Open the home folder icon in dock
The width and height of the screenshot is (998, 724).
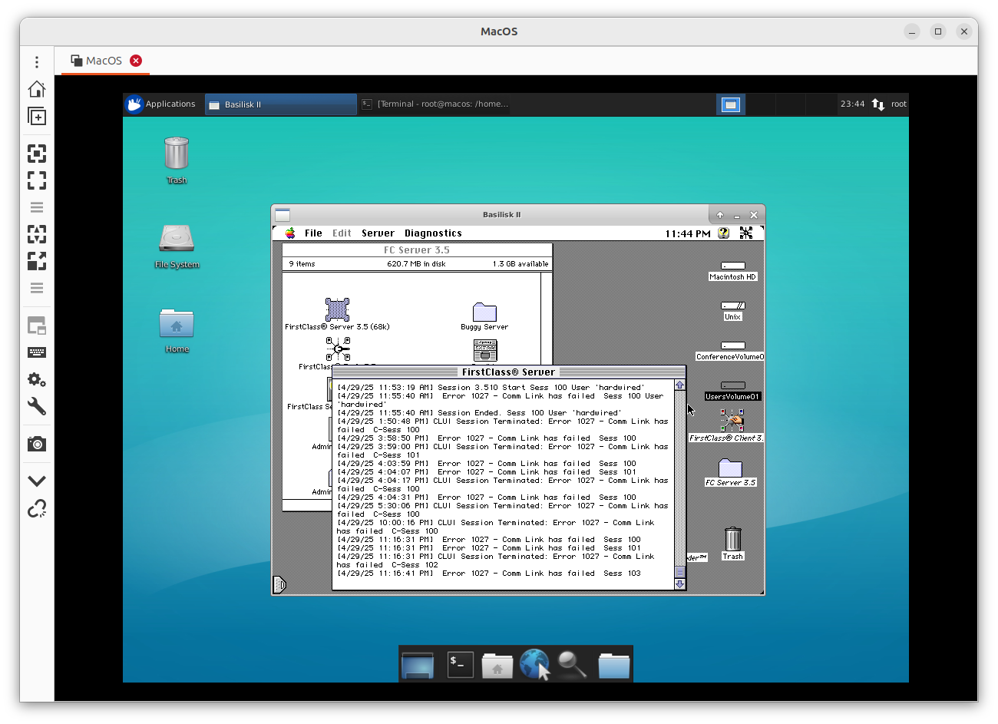[x=497, y=665]
